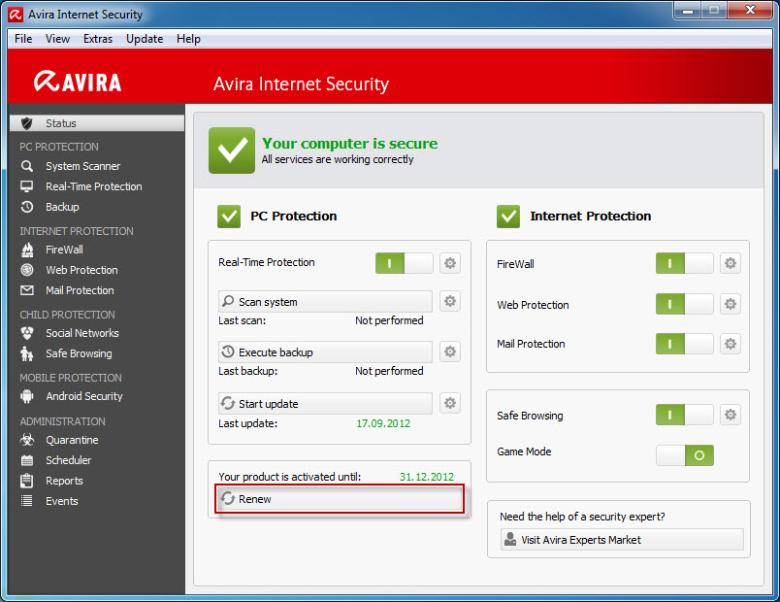Select Backup label in sidebar
Image resolution: width=780 pixels, height=602 pixels.
coord(62,207)
